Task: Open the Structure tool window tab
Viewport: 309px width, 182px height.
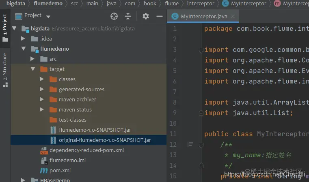Action: [x=5, y=70]
